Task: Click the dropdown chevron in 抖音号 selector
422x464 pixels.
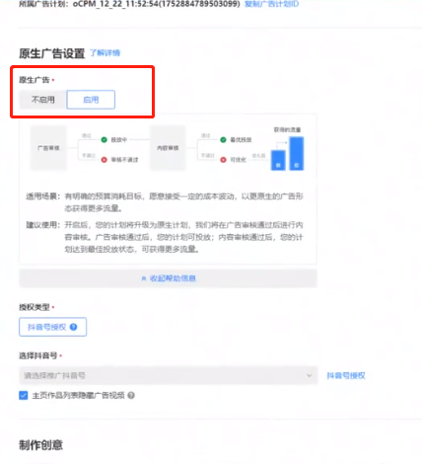Action: click(309, 375)
